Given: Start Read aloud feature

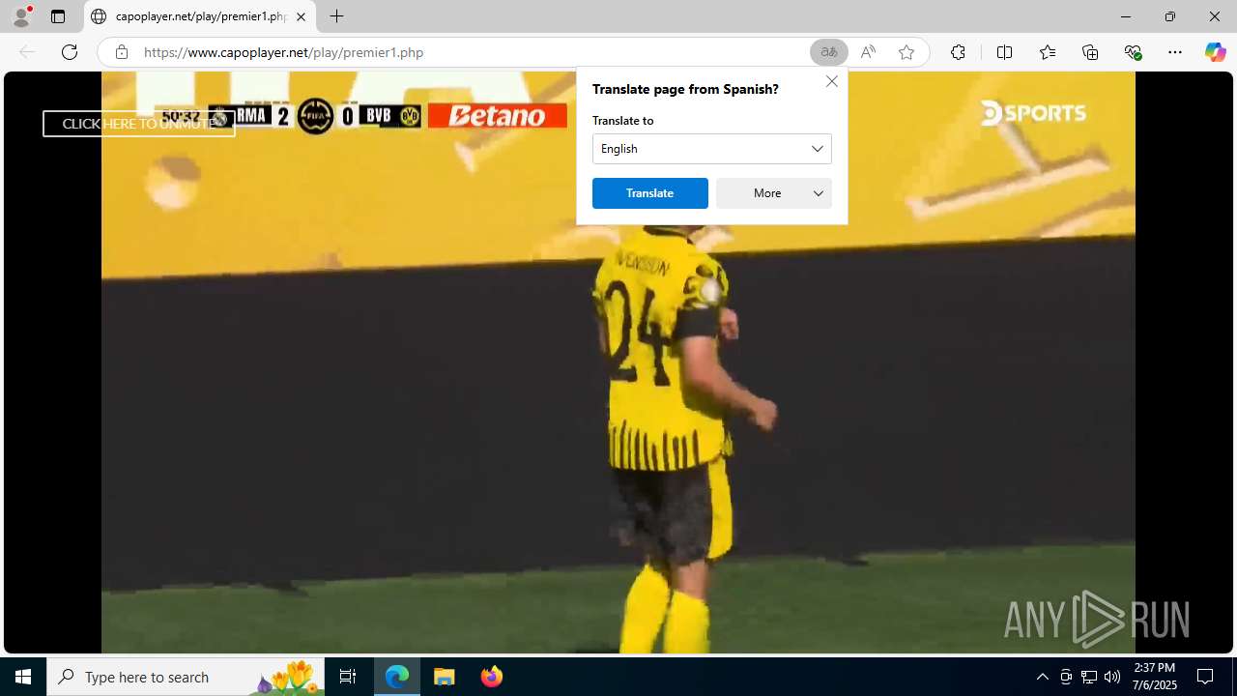Looking at the screenshot, I should click(x=868, y=52).
